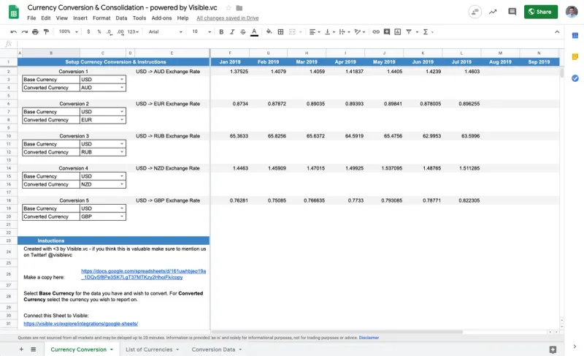Select the Paint format tool

click(x=46, y=32)
